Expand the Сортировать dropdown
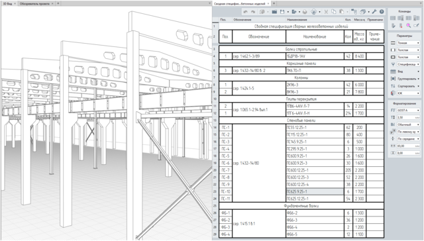The image size is (424, 241). click(408, 86)
